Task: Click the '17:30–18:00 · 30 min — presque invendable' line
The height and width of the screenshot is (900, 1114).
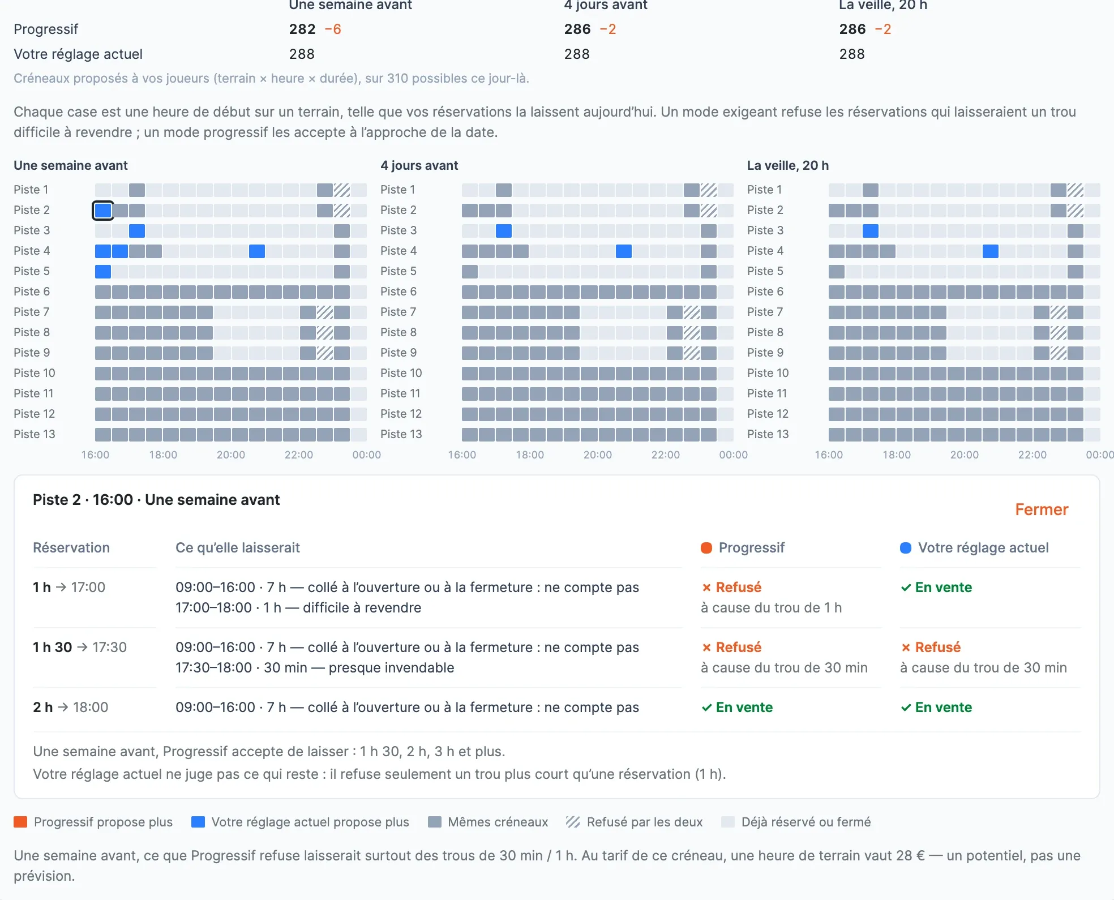Action: (315, 668)
